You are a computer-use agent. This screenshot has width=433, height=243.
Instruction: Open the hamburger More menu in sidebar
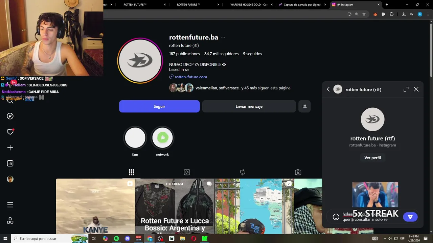click(10, 205)
